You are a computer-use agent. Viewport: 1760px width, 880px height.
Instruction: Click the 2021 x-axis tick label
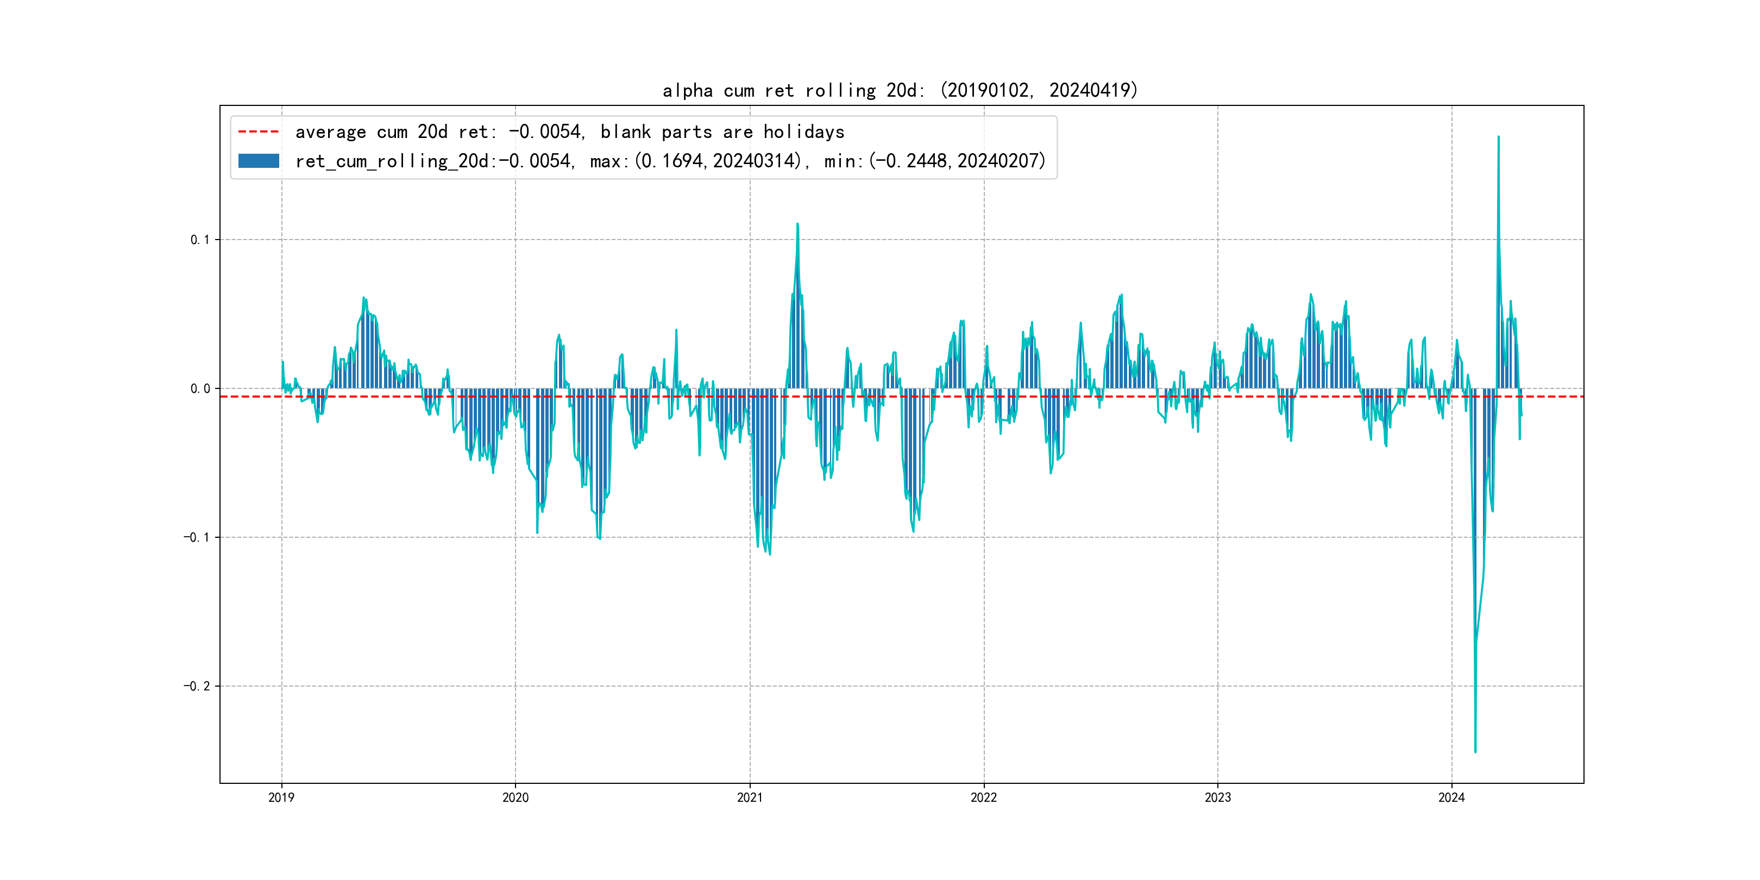point(750,797)
